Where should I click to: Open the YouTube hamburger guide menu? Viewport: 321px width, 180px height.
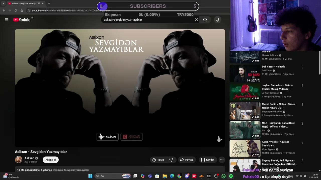coord(7,20)
